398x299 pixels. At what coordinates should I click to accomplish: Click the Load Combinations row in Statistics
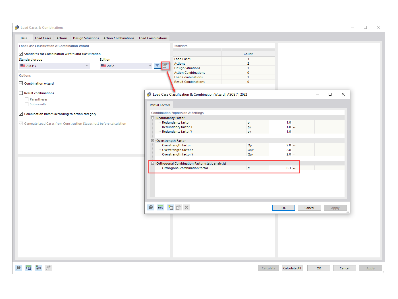(x=224, y=77)
